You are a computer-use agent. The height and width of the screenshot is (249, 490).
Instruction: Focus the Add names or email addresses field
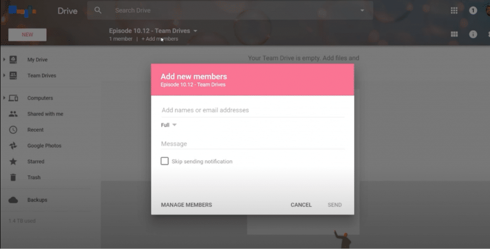click(x=252, y=110)
